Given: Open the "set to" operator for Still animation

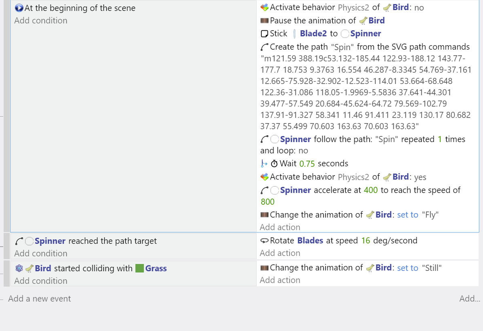Looking at the screenshot, I should 407,268.
